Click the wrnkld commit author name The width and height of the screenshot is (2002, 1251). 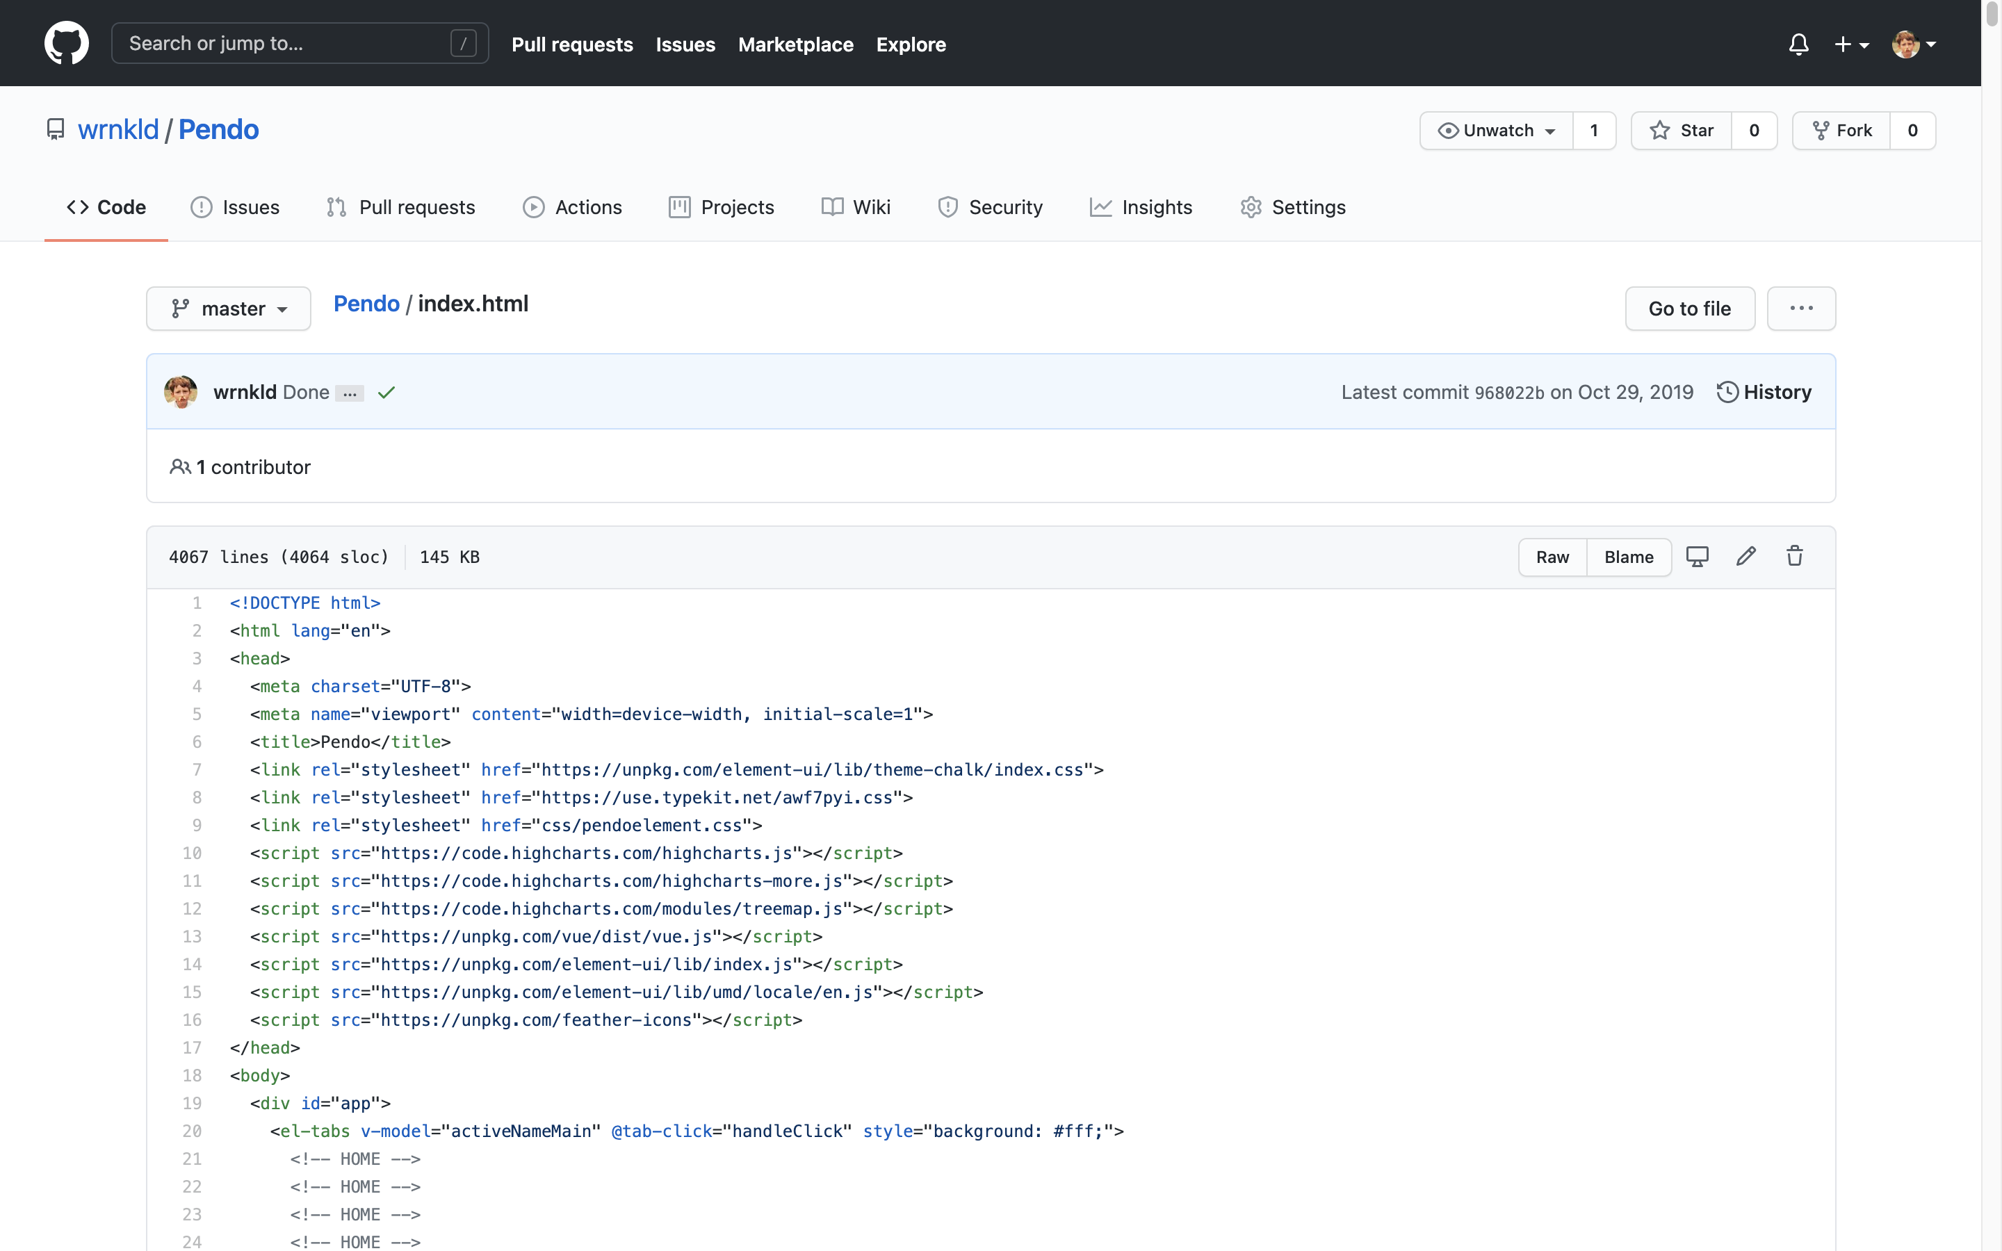(x=245, y=392)
